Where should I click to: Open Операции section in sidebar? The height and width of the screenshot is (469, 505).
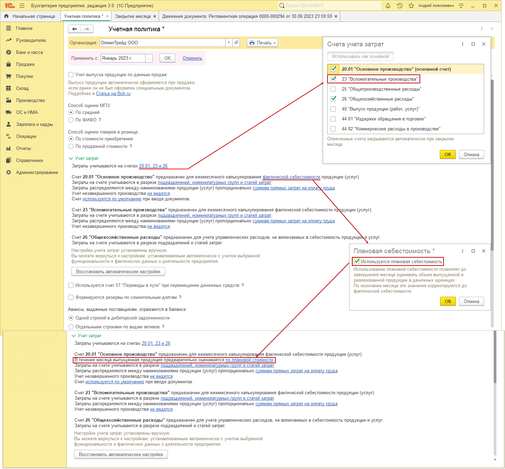click(x=26, y=137)
